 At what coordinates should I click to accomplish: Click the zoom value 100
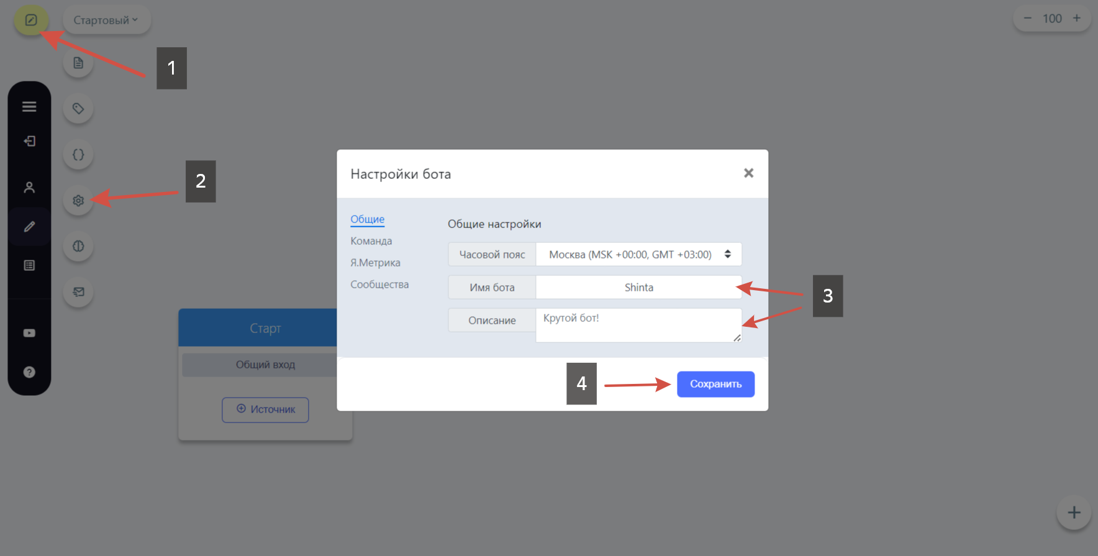pos(1052,19)
